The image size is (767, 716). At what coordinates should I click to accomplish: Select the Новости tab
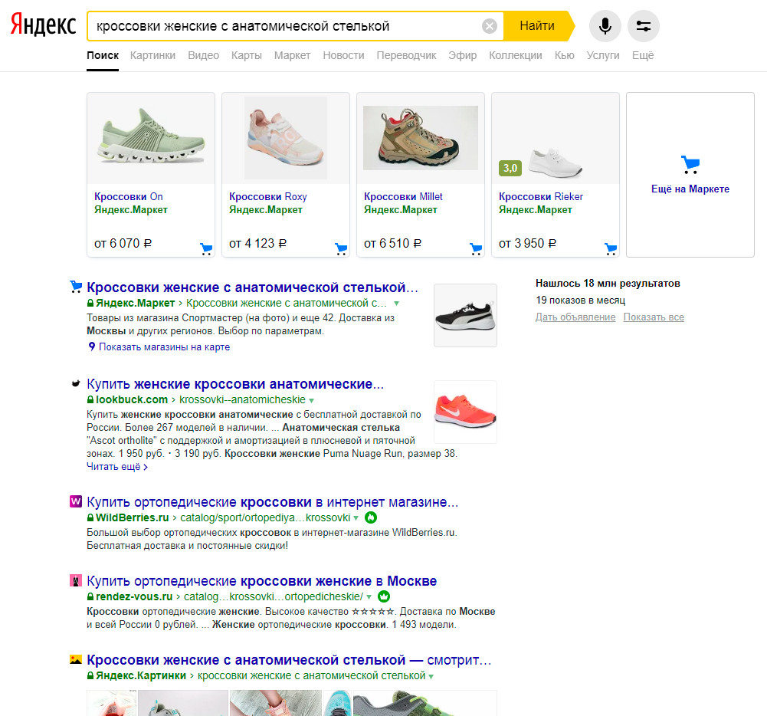click(343, 55)
